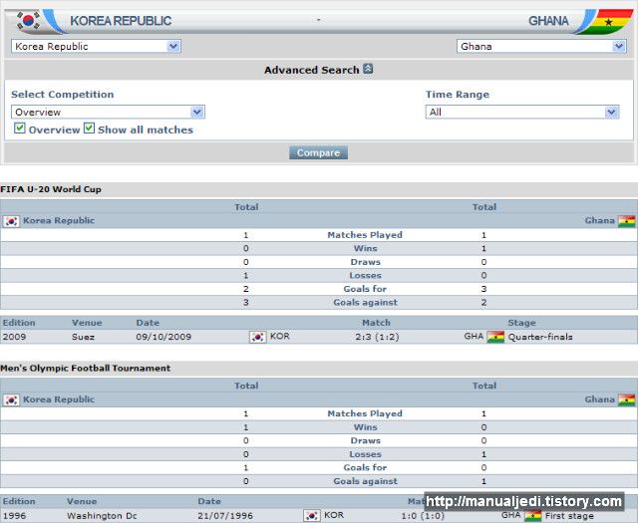Toggle the Overview checkbox
Screen dimensions: 638x523
click(19, 129)
